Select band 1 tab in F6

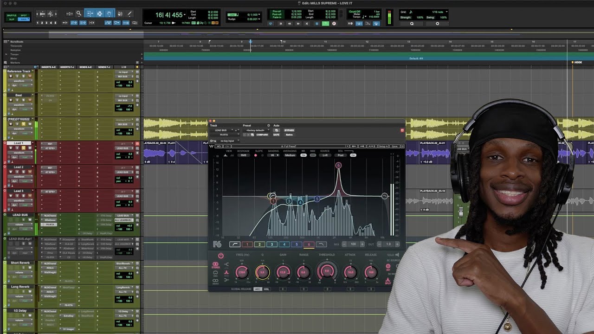(x=247, y=244)
